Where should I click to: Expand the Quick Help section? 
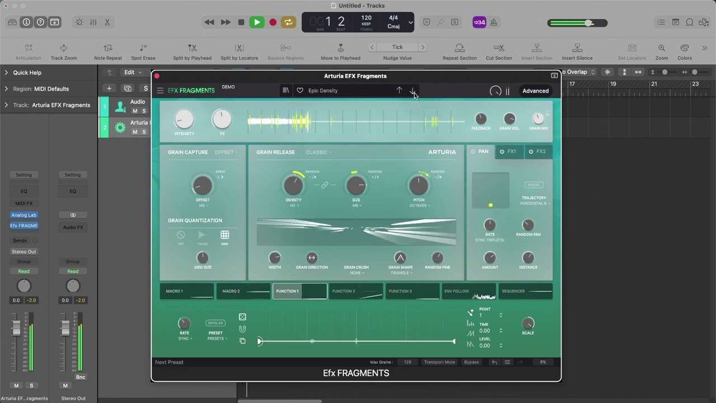[6, 73]
